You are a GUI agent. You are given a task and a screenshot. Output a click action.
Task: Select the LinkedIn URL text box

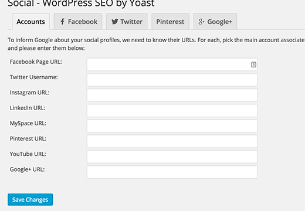[x=172, y=111]
